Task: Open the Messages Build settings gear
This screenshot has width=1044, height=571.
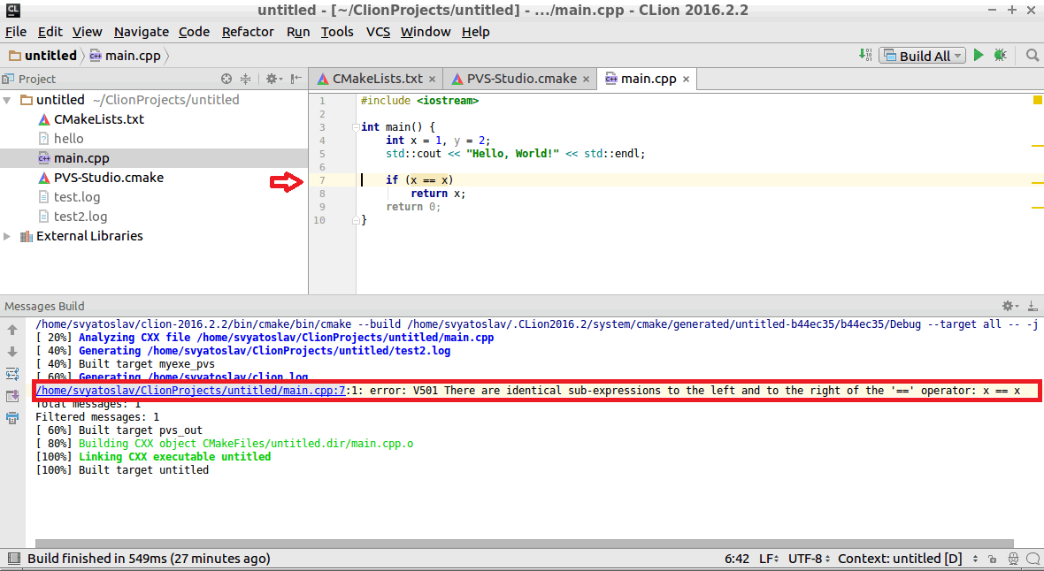Action: click(x=1009, y=306)
